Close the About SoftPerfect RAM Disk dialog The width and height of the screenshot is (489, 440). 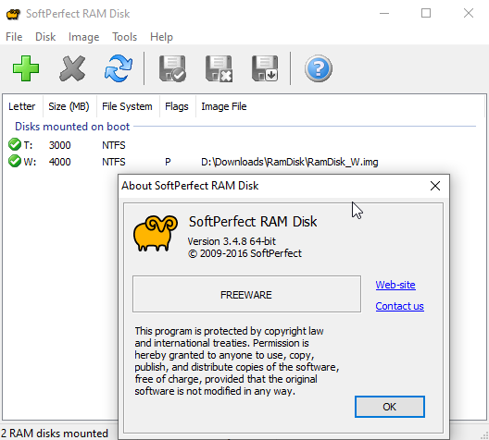435,186
